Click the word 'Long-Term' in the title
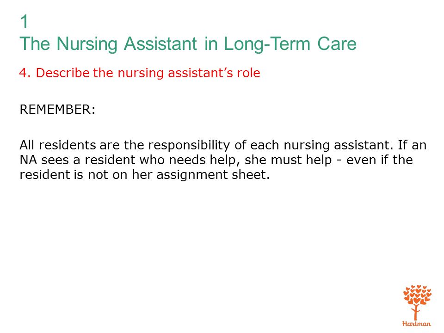 coord(267,44)
